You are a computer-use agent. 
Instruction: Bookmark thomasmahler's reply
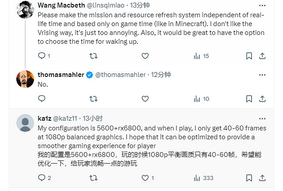coord(249,99)
